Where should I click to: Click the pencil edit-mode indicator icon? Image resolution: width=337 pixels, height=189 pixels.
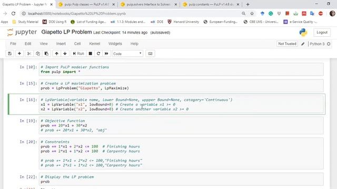coord(303,44)
